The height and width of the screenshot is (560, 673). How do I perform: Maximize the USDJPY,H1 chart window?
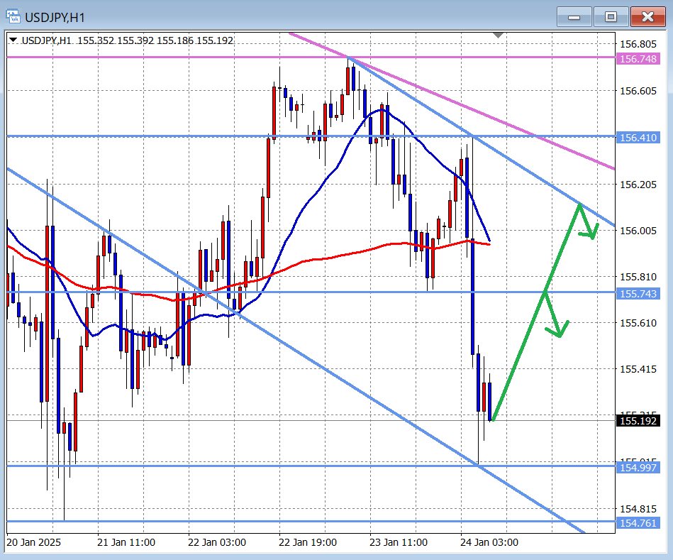point(611,16)
